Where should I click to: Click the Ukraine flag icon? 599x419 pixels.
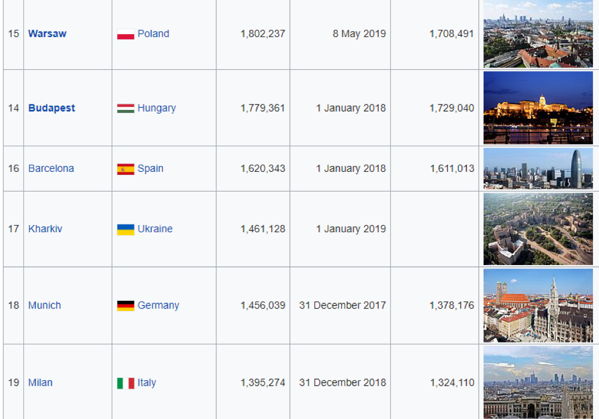[x=126, y=230]
